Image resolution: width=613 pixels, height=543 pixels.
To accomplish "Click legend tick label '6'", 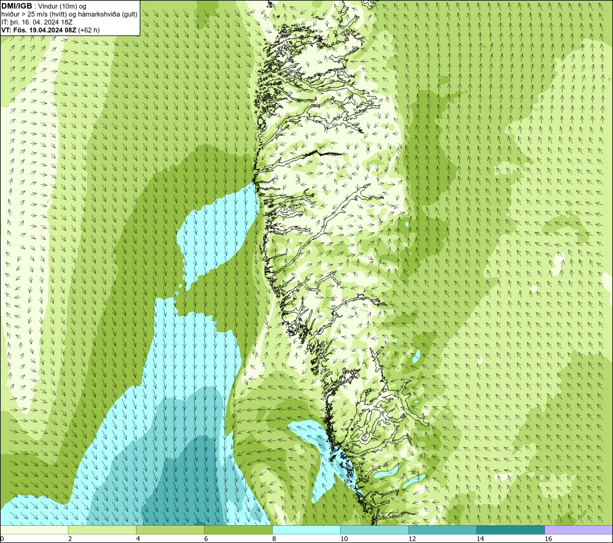I will pos(206,539).
